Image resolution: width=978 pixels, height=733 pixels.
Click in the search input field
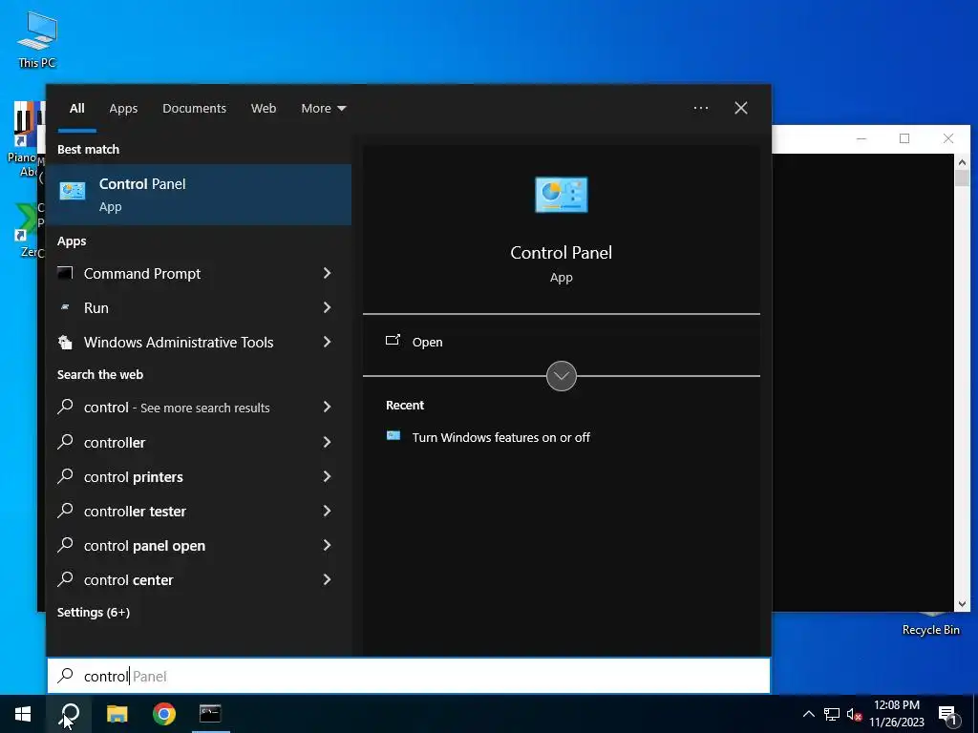(x=409, y=676)
